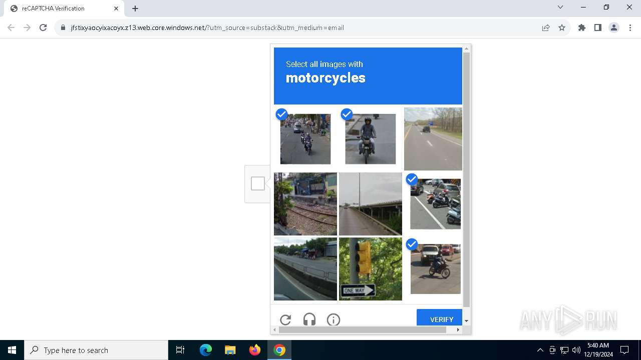This screenshot has width=641, height=360.
Task: Select the railway tracks tile
Action: click(x=305, y=204)
